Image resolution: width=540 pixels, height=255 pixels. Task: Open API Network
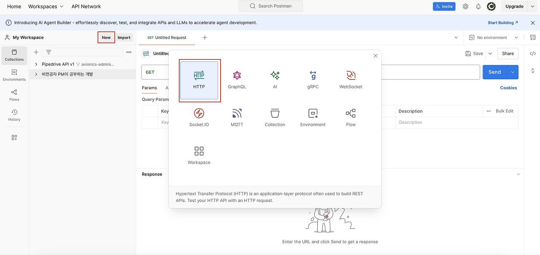(x=86, y=6)
